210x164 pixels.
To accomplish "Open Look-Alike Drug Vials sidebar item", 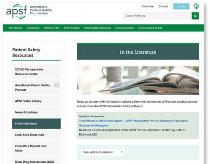I will tap(37, 135).
